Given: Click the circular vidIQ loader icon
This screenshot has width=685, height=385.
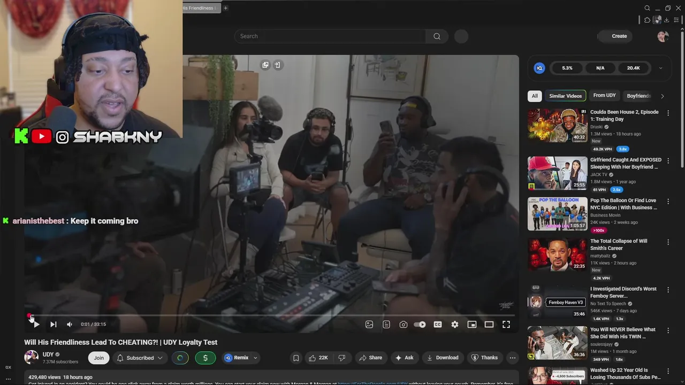Looking at the screenshot, I should point(180,358).
